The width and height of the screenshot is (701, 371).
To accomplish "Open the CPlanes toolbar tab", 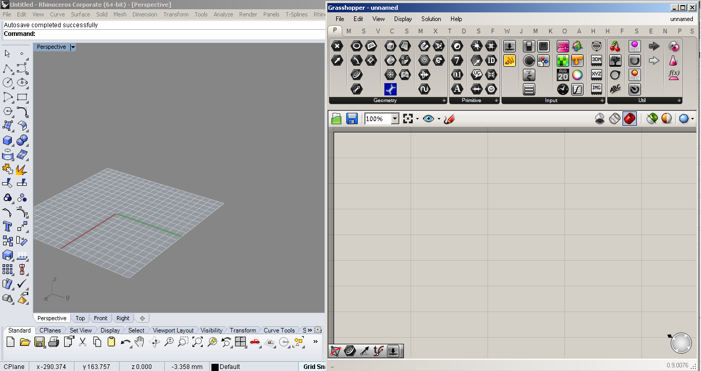I will (x=50, y=330).
